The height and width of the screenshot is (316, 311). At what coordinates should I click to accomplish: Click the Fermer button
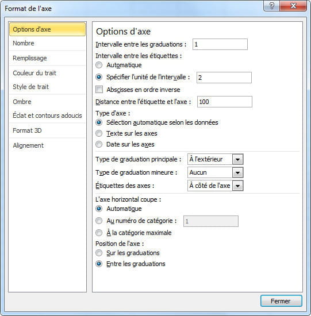(281, 301)
